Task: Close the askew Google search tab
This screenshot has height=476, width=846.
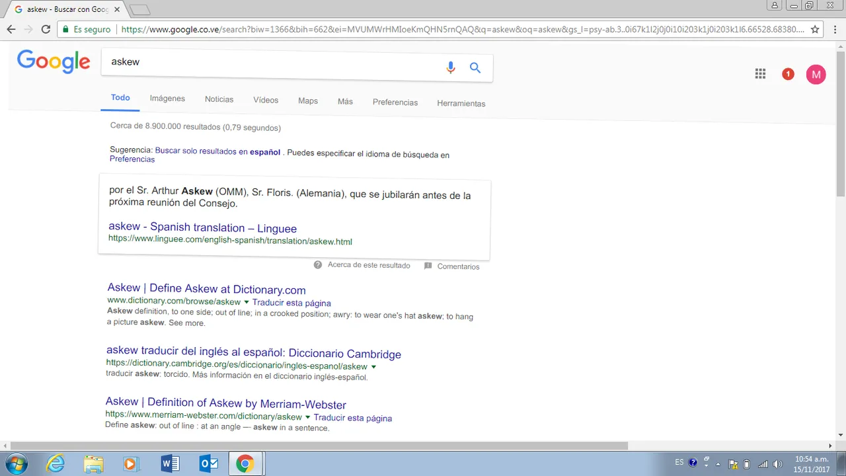Action: point(117,9)
